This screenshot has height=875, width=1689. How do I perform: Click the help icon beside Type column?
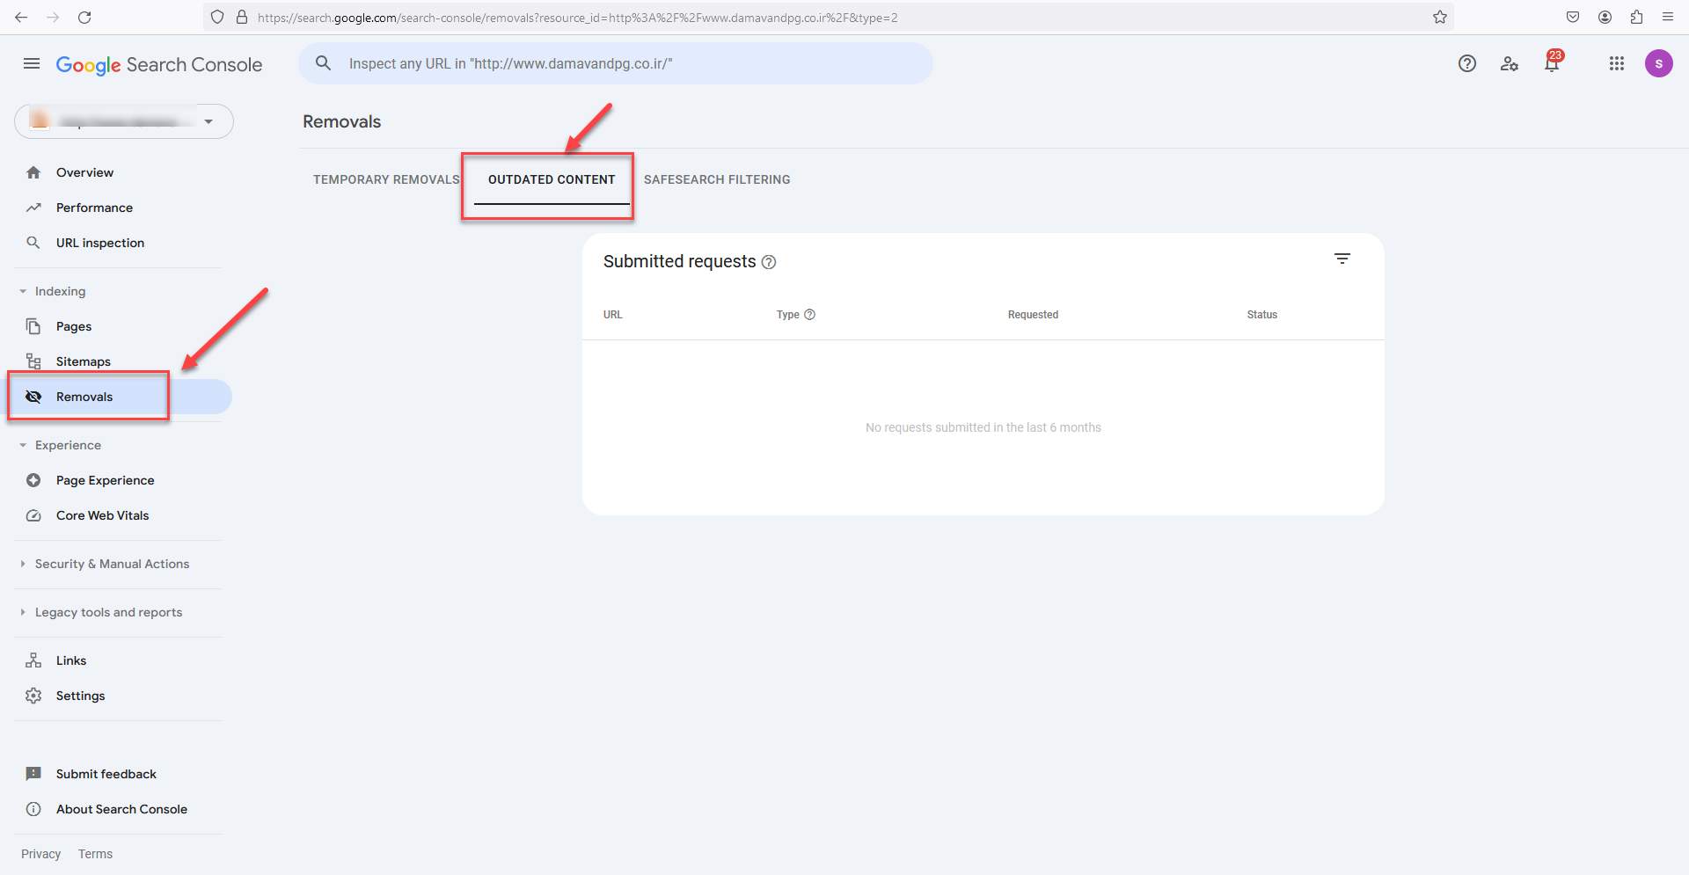click(809, 315)
